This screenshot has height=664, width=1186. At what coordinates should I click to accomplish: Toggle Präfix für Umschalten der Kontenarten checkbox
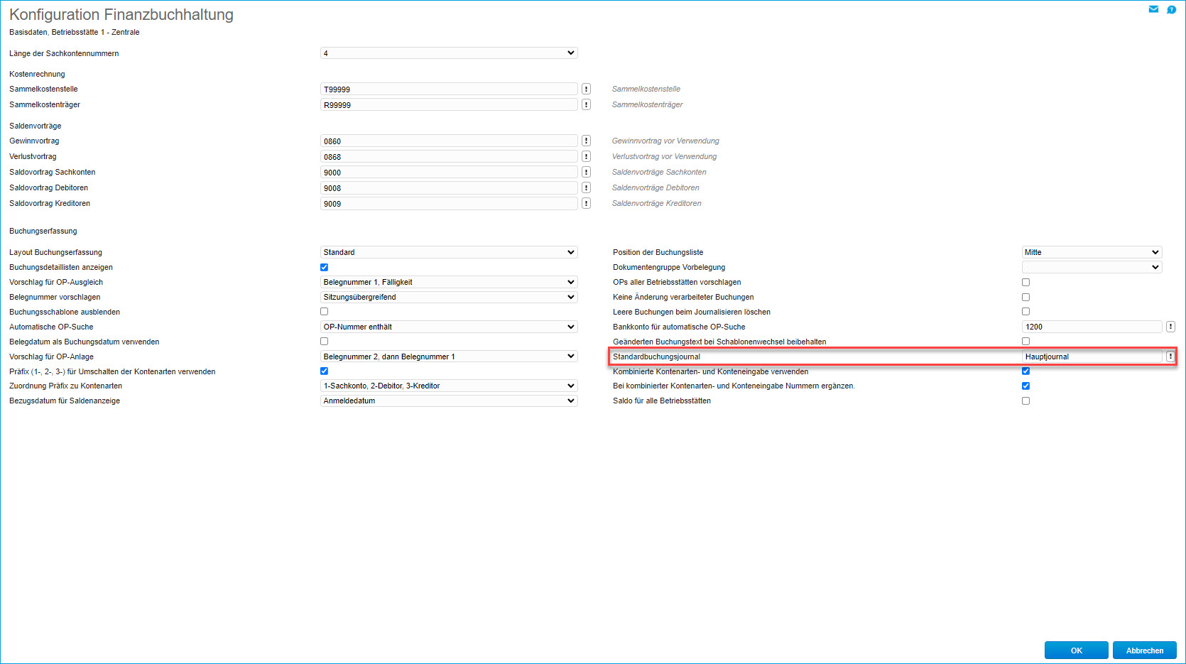pyautogui.click(x=324, y=371)
